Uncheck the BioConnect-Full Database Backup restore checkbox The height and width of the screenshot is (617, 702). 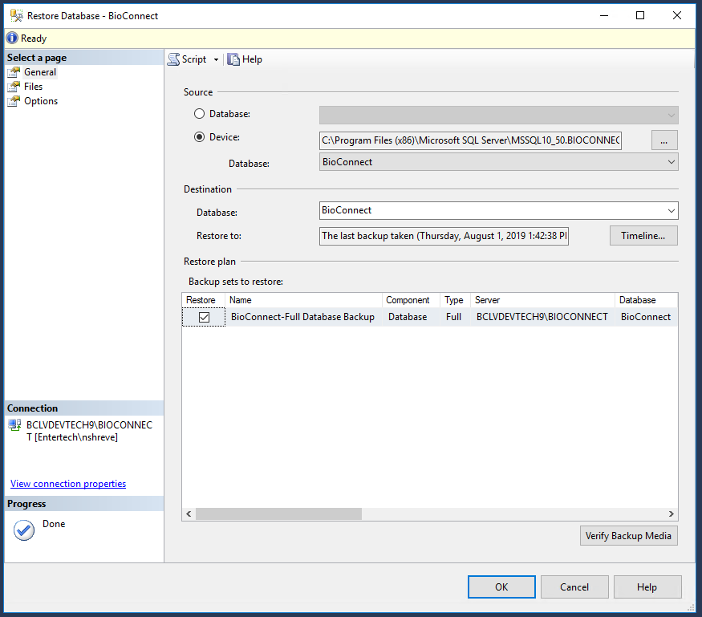click(203, 316)
